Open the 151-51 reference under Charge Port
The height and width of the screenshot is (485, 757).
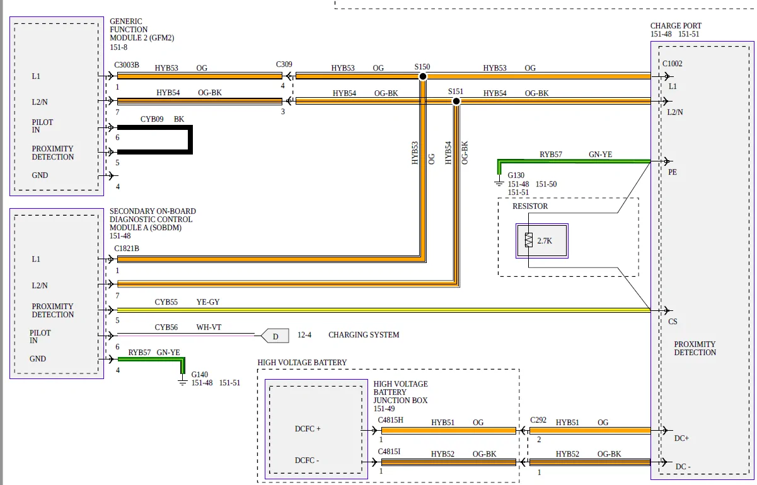[x=688, y=34]
